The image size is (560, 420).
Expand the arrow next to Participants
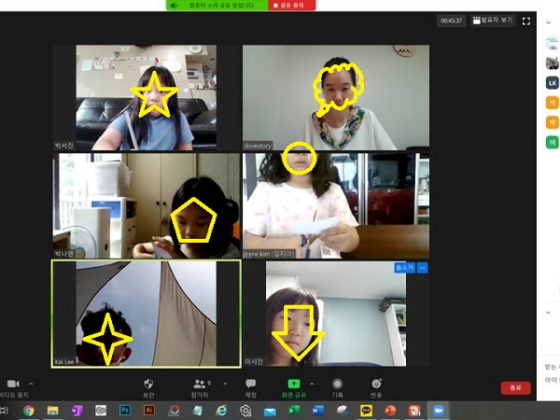tap(225, 384)
